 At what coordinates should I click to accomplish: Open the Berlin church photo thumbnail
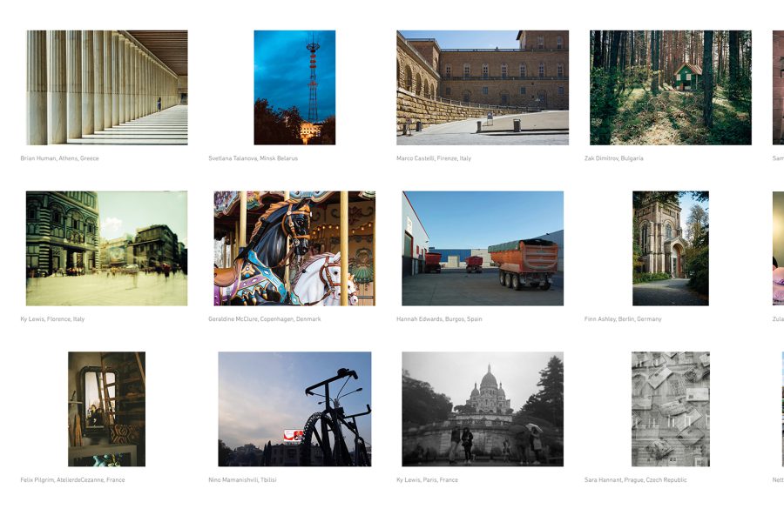671,248
